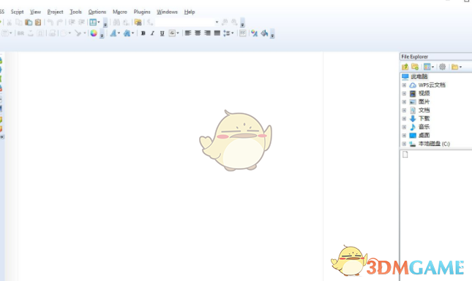Open the Windows menu
Screen dimensions: 472x281
pos(167,12)
